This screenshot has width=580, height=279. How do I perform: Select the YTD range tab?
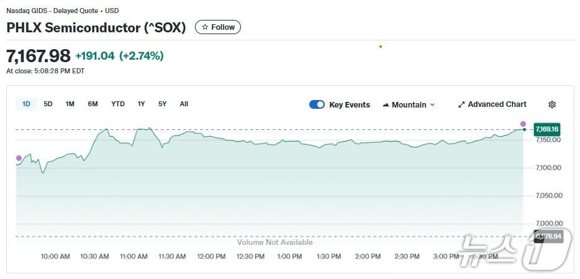tap(118, 104)
